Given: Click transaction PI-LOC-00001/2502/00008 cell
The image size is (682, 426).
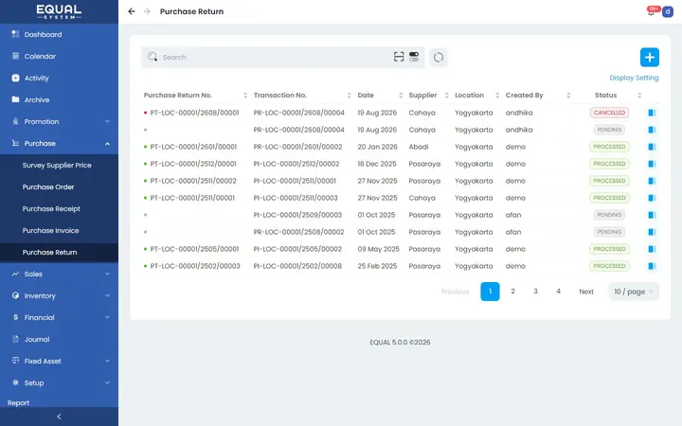Looking at the screenshot, I should click(297, 266).
